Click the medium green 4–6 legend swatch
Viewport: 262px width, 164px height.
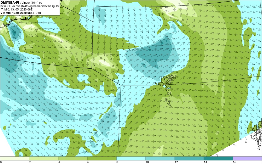(73, 158)
